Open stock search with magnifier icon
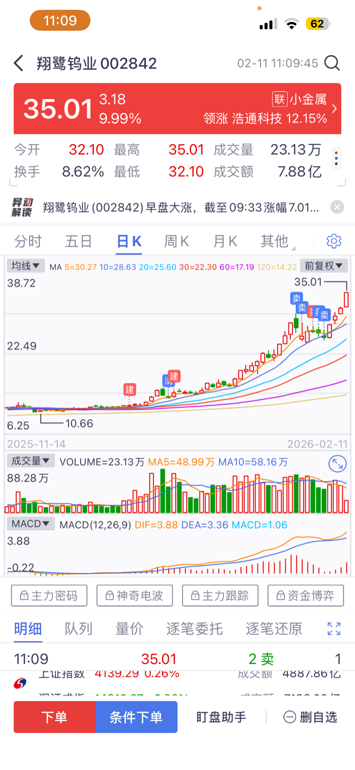This screenshot has width=355, height=770. 332,63
